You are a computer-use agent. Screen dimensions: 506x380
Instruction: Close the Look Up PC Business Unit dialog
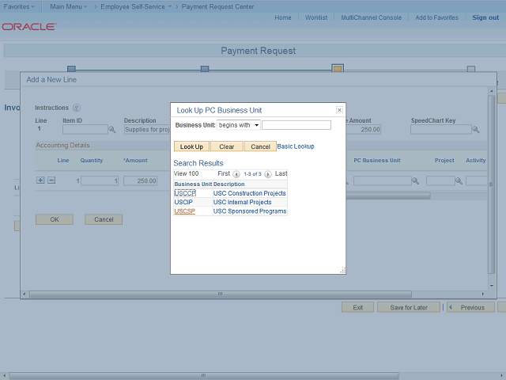click(x=339, y=110)
